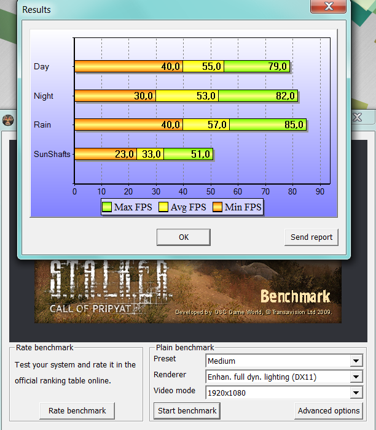Click the Night max value 82,0
Image resolution: width=376 pixels, height=430 pixels.
(x=285, y=96)
